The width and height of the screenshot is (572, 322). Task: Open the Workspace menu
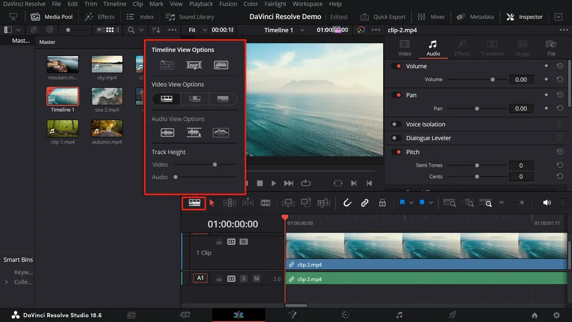(x=307, y=4)
